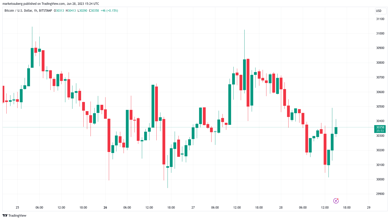
Task: Click the low value L30290
Action: coord(82,11)
